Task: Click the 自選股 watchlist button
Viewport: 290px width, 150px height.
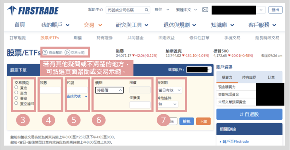Action: [x=249, y=114]
